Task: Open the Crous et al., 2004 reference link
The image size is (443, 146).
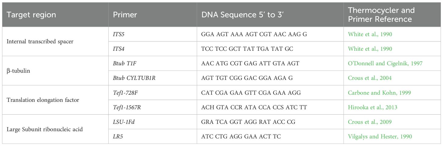Action: pyautogui.click(x=370, y=78)
